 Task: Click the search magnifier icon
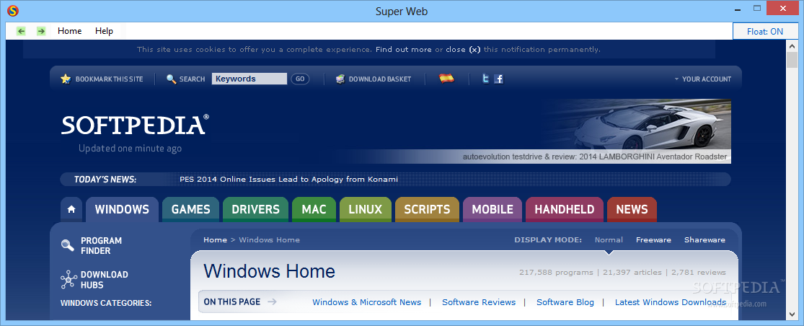tap(172, 79)
